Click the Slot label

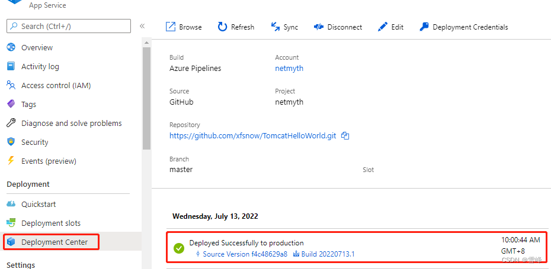click(369, 170)
